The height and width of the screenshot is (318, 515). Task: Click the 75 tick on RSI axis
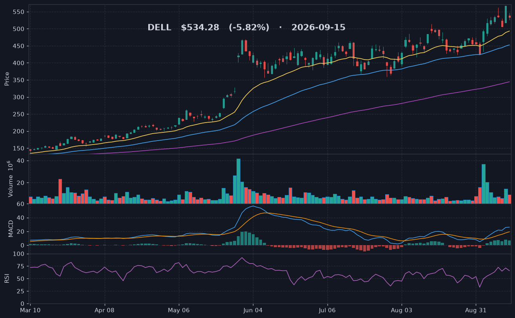pyautogui.click(x=21, y=266)
